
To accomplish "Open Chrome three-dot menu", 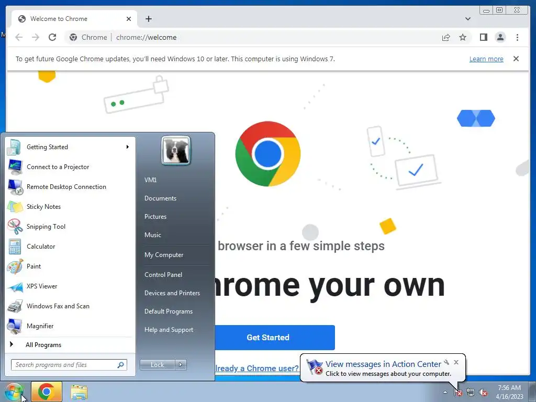I will click(517, 37).
